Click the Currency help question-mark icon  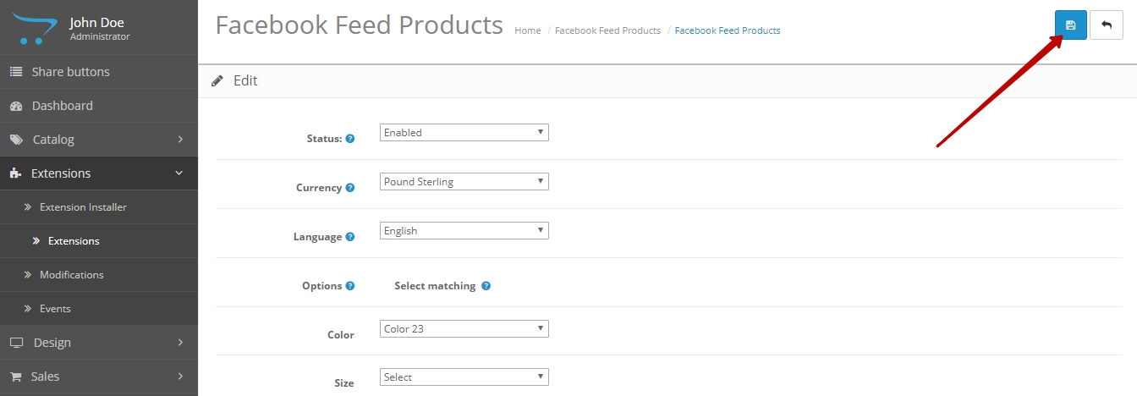tap(350, 188)
